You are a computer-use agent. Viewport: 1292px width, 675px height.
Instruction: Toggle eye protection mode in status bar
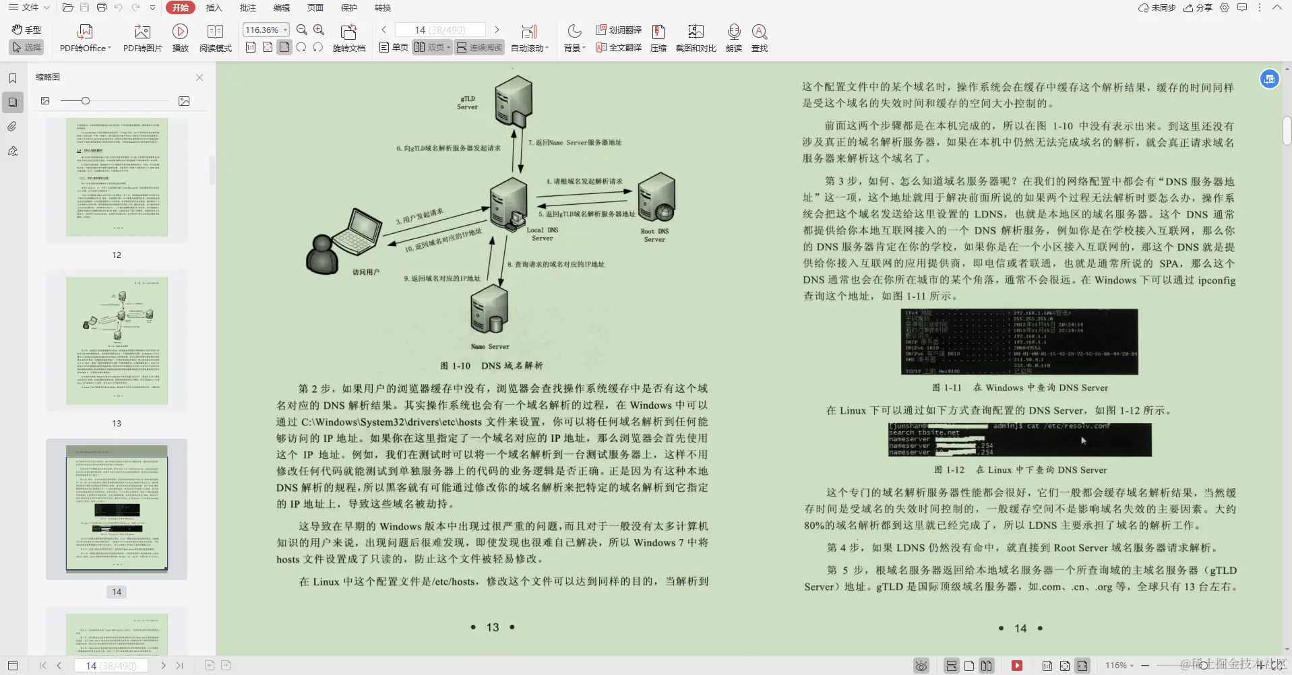[921, 665]
